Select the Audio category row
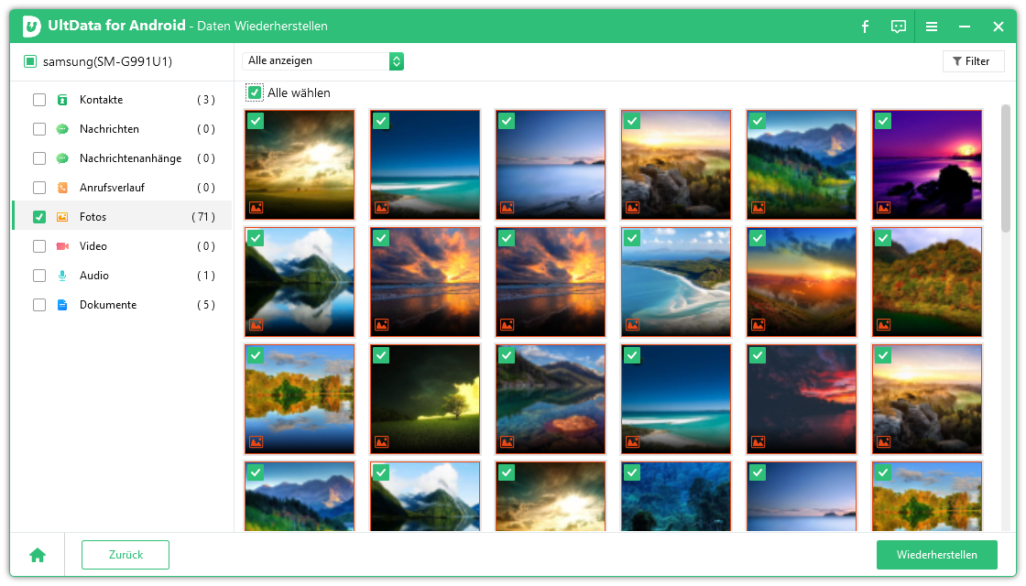The width and height of the screenshot is (1026, 586). [x=123, y=276]
